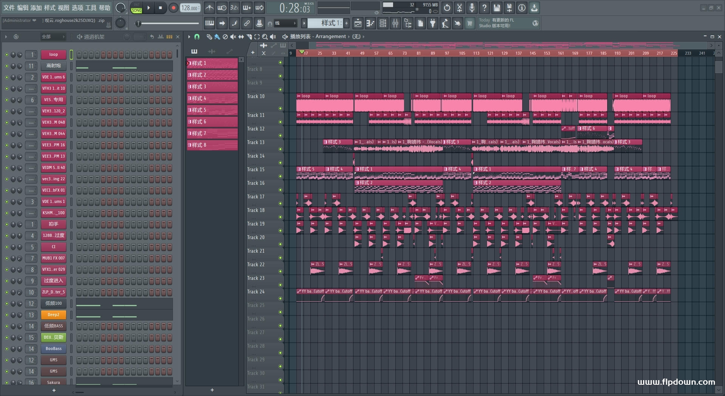Select the zoom tool in the playlist toolbar
725x396 pixels.
tap(265, 37)
